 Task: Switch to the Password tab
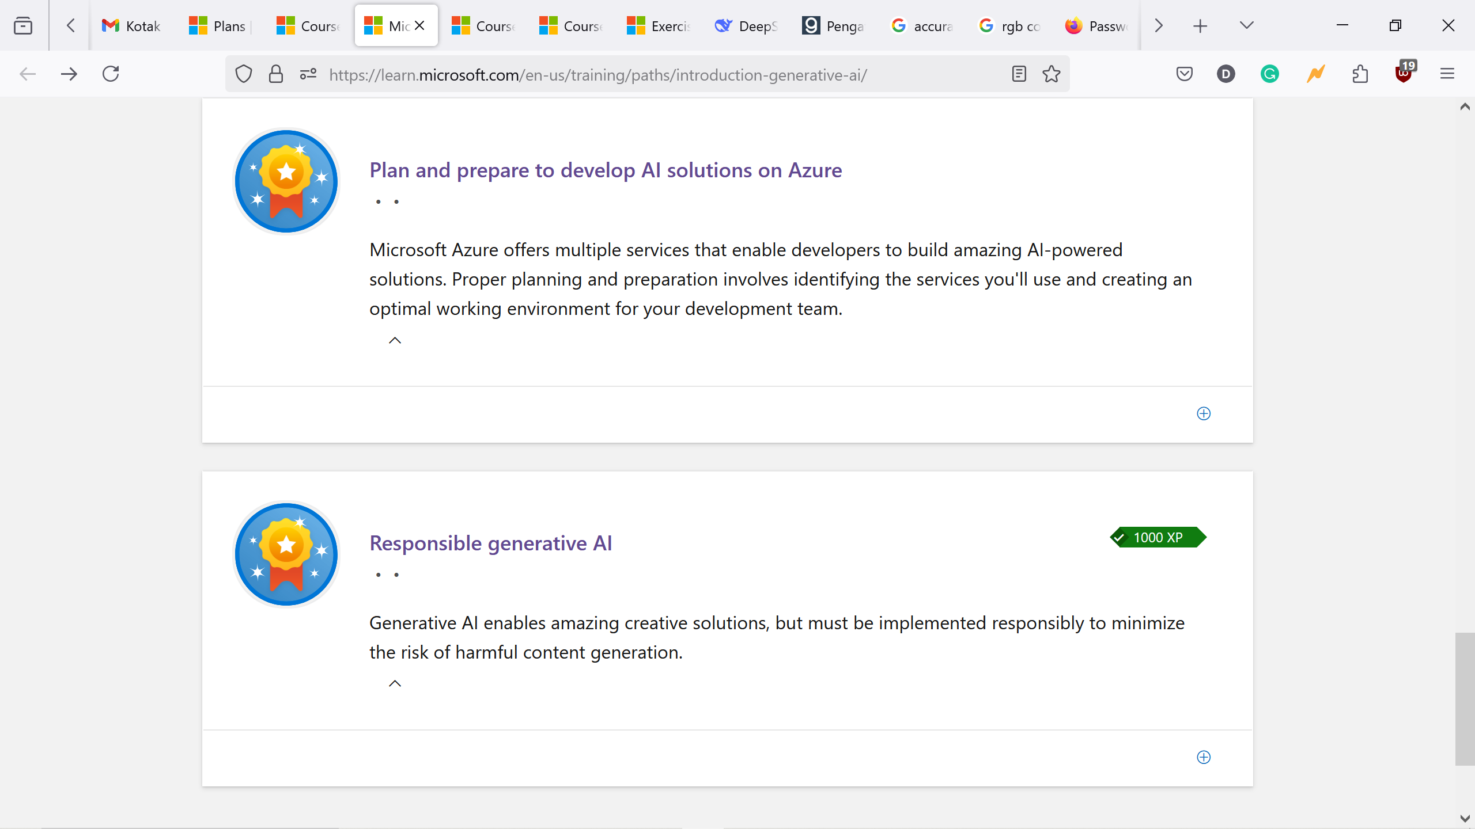point(1096,26)
